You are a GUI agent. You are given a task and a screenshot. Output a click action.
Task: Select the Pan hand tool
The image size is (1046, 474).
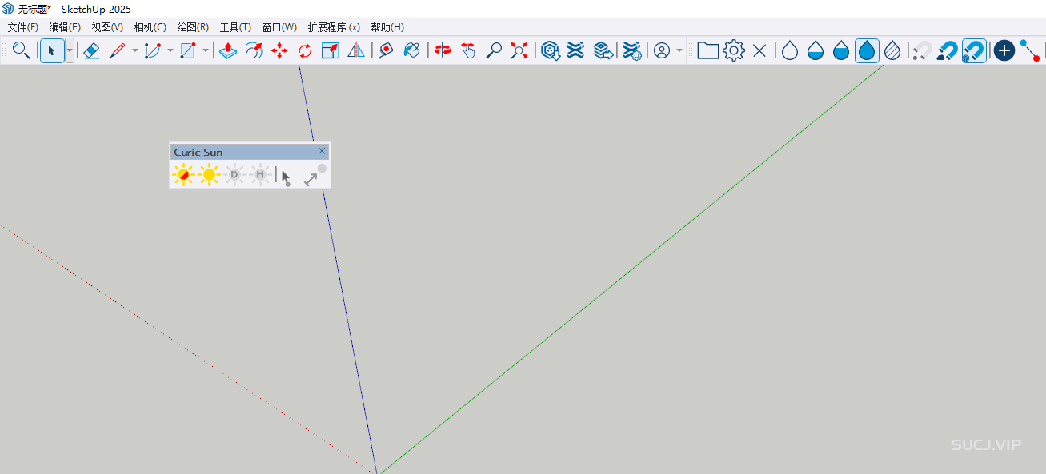(468, 50)
